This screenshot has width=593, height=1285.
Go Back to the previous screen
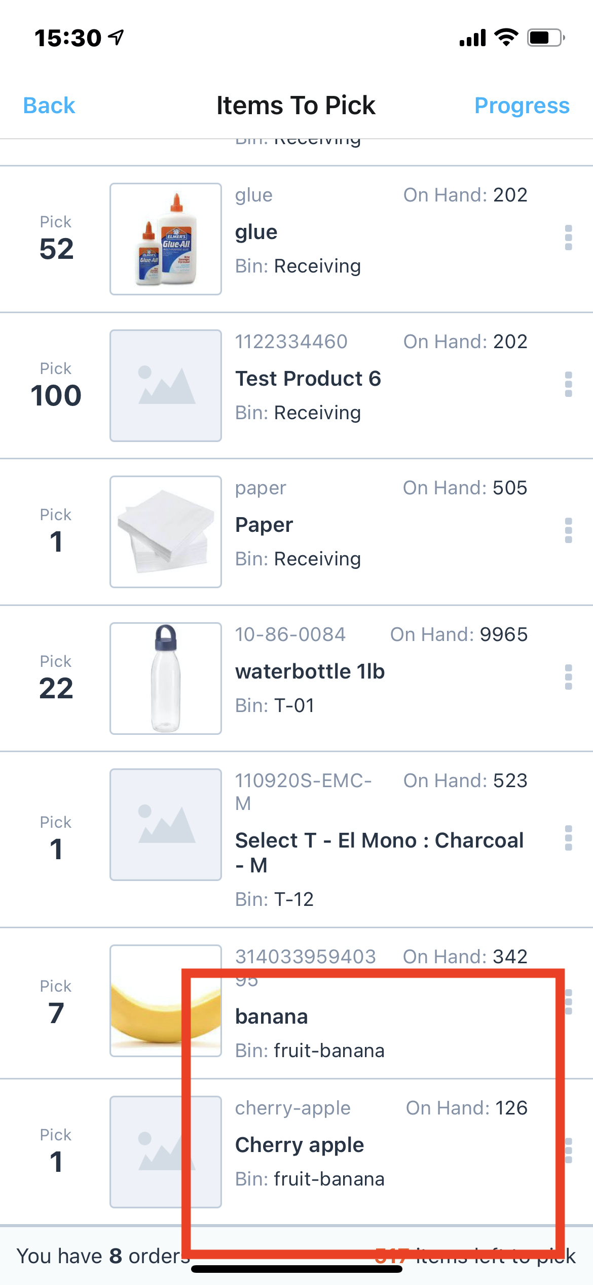[x=49, y=106]
